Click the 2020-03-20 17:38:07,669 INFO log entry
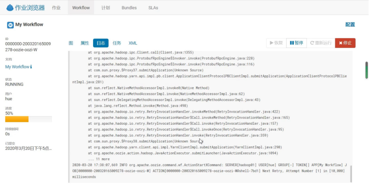 (x=210, y=171)
